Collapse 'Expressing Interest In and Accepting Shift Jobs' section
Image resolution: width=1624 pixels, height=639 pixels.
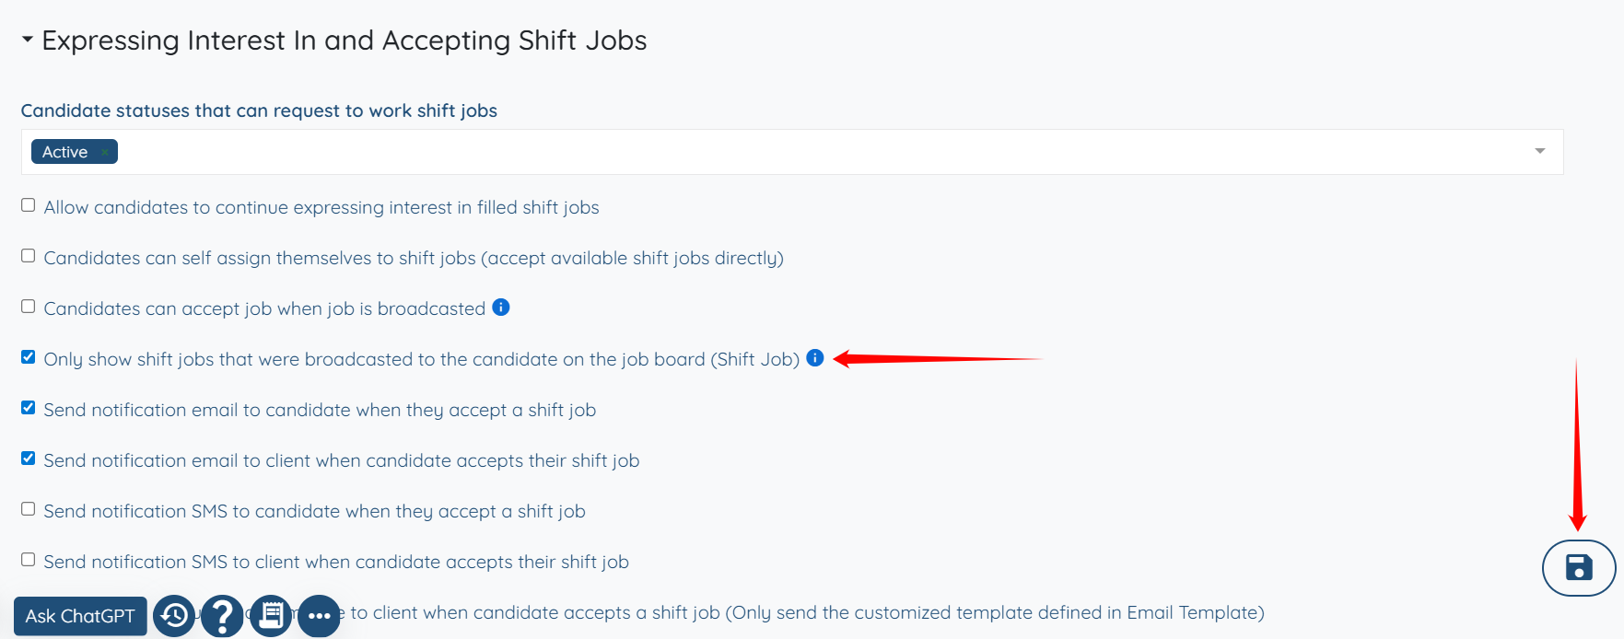click(x=28, y=40)
